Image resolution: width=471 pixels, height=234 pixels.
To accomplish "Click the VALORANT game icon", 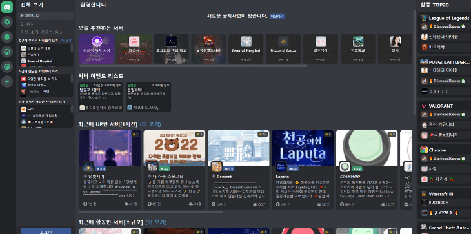I will click(424, 106).
